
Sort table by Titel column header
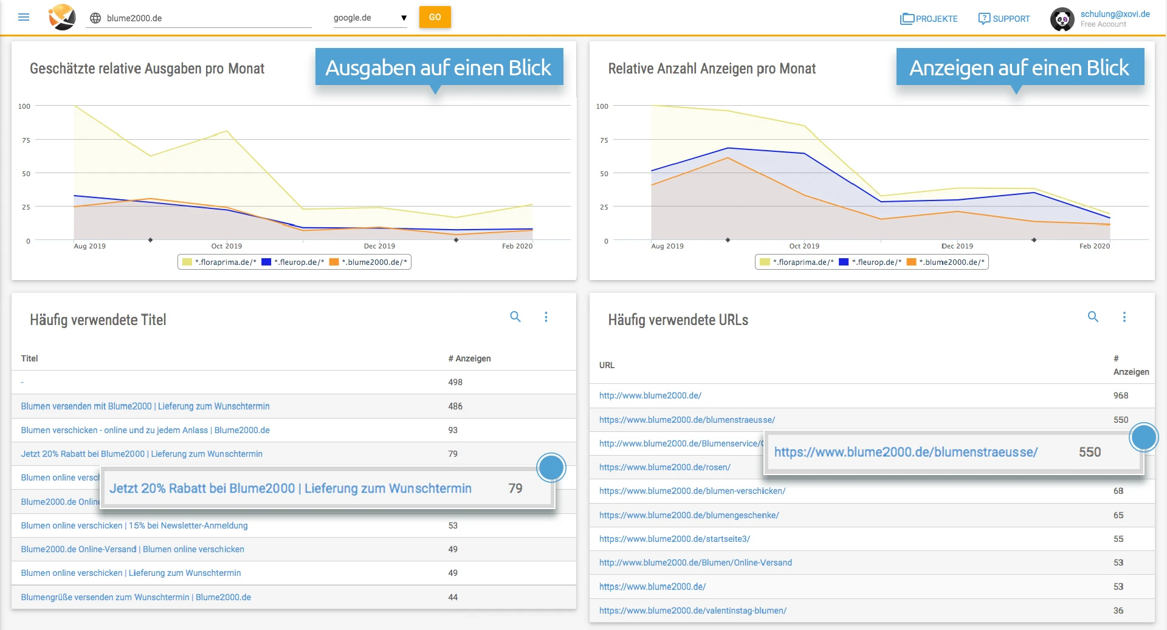pos(29,358)
